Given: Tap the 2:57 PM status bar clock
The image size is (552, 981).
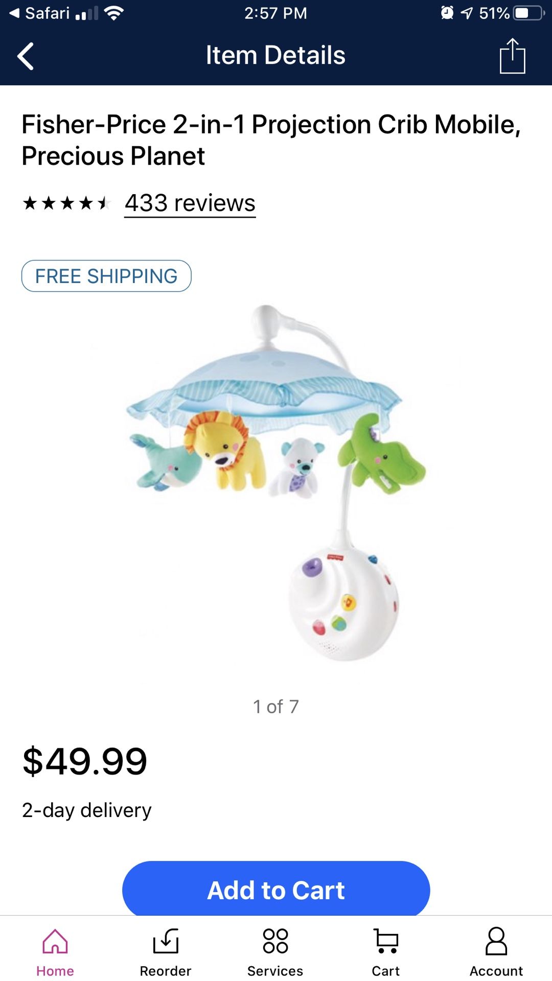Looking at the screenshot, I should click(276, 13).
